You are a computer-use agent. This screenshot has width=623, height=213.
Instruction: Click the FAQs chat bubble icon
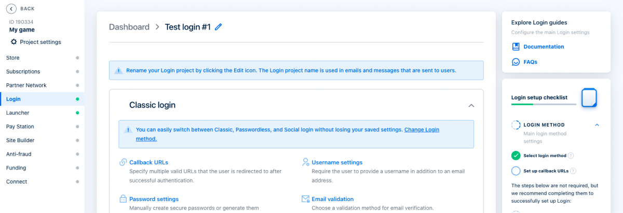click(516, 62)
